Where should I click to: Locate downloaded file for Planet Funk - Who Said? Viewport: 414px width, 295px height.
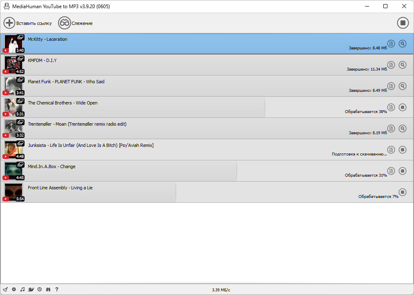coord(403,86)
